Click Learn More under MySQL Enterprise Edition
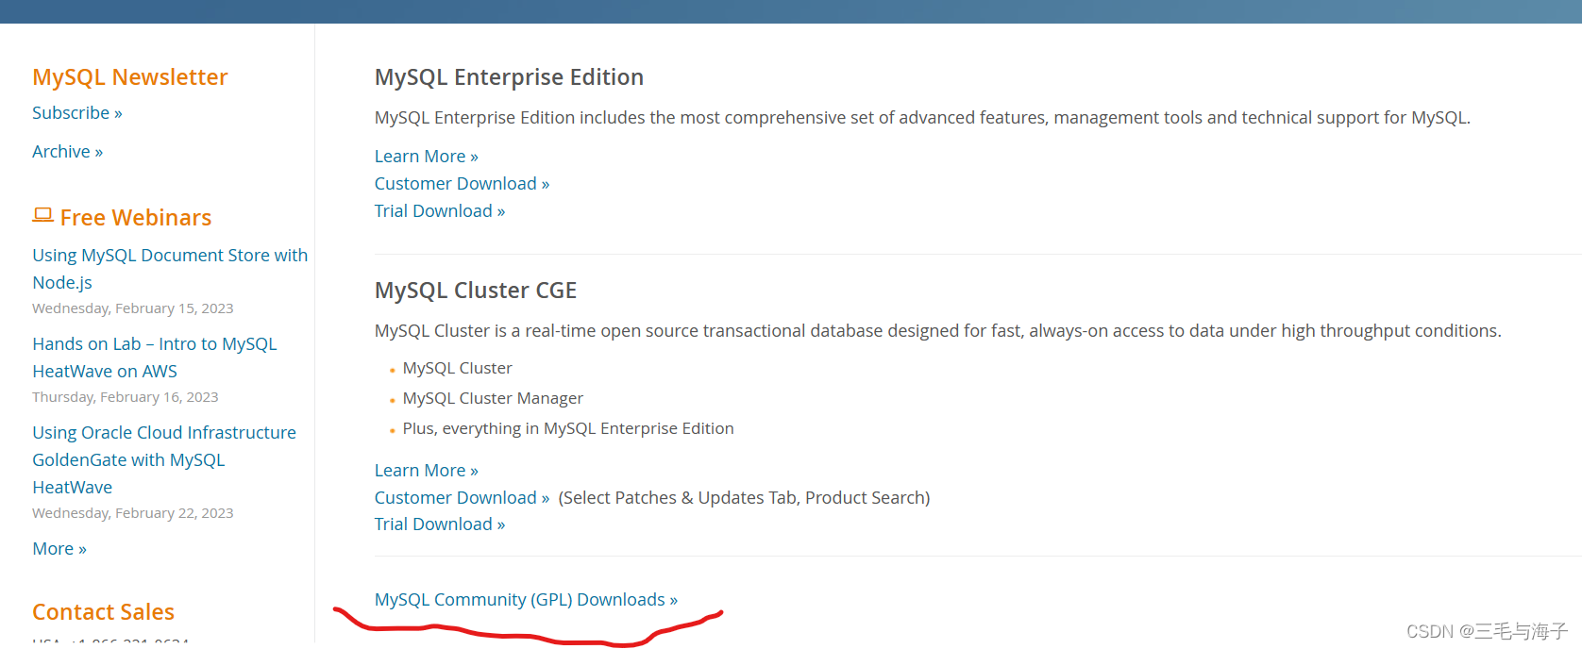The width and height of the screenshot is (1582, 649). [x=427, y=157]
